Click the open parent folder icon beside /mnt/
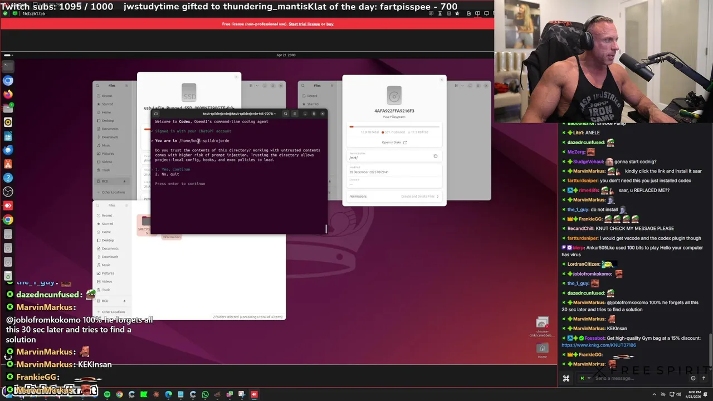The width and height of the screenshot is (713, 401). (x=436, y=157)
